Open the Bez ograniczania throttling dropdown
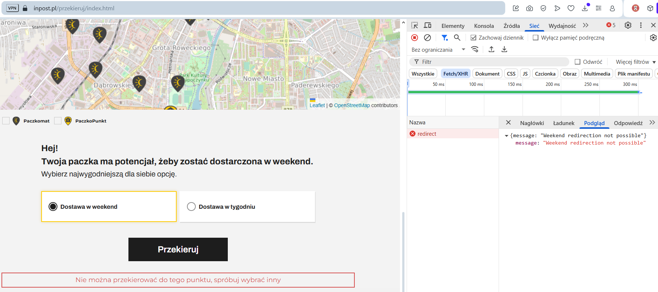The image size is (658, 292). coord(438,50)
